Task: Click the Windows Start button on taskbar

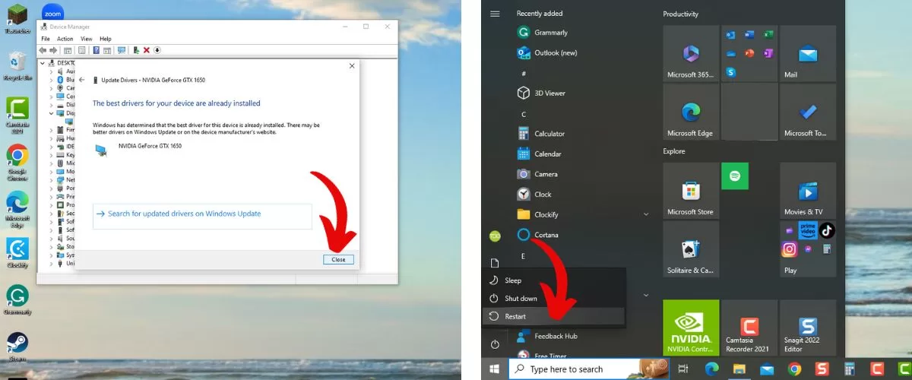Action: [495, 369]
